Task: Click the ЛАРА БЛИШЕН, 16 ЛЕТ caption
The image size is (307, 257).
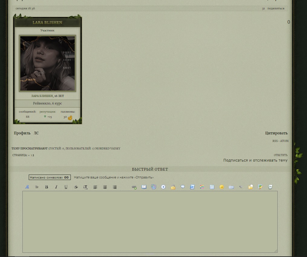Action: 47,96
